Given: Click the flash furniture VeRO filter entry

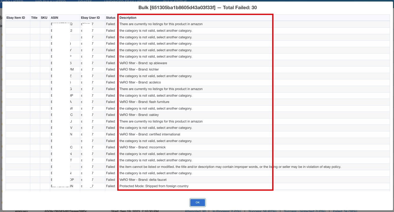Looking at the screenshot, I should point(144,102).
